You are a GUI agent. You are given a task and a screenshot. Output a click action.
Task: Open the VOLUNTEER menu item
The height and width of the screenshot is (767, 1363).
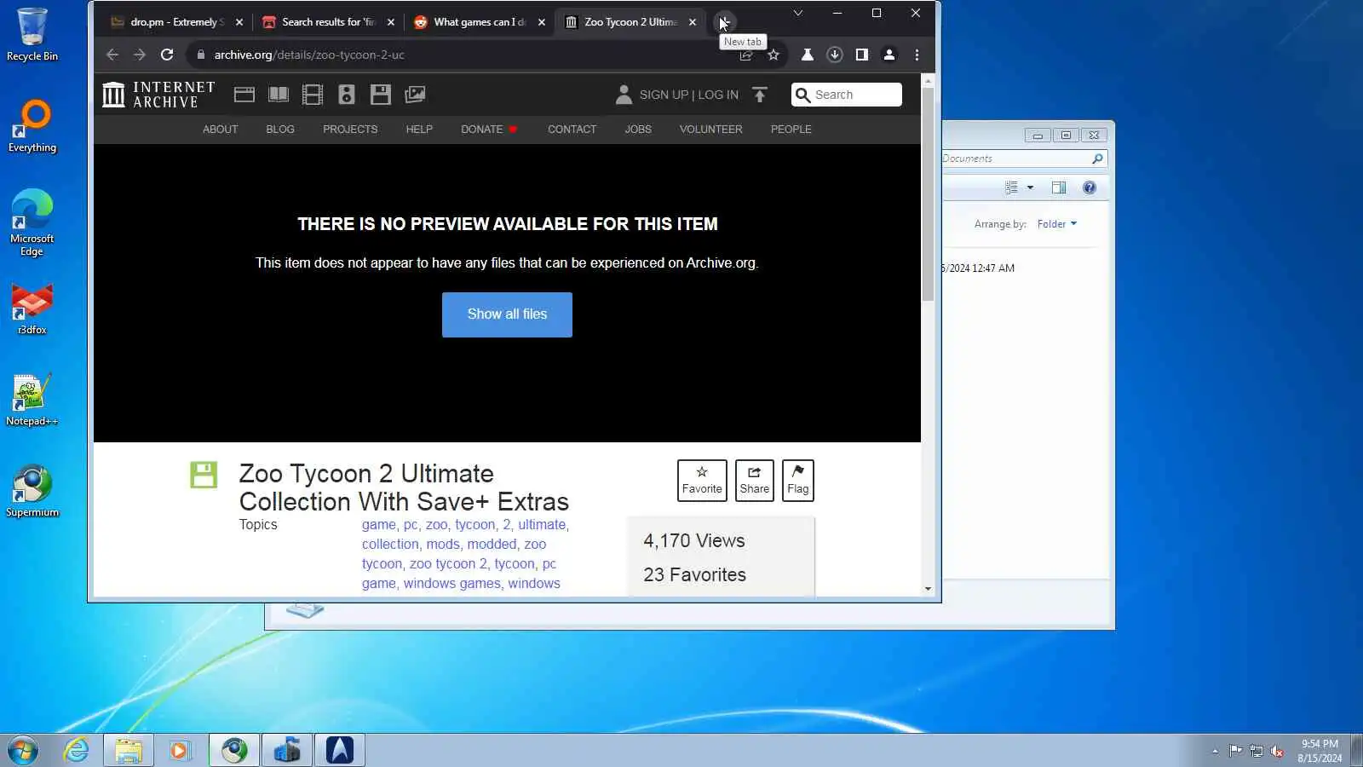(711, 130)
